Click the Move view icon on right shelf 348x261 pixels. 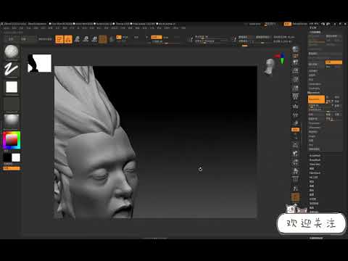pyautogui.click(x=295, y=154)
